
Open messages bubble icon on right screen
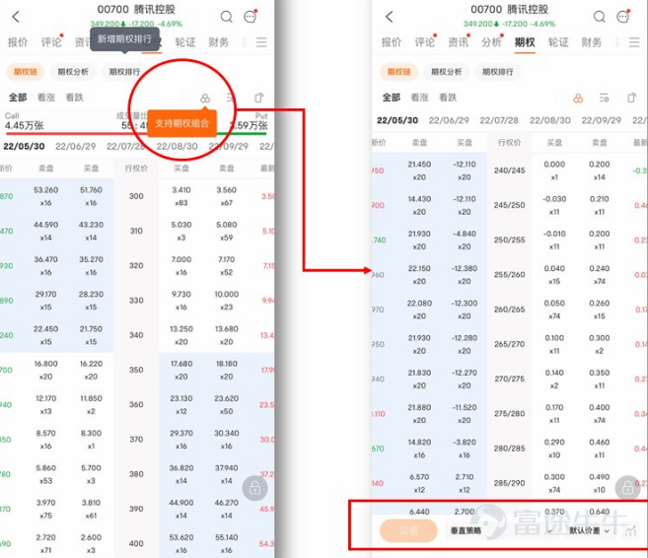tap(623, 17)
